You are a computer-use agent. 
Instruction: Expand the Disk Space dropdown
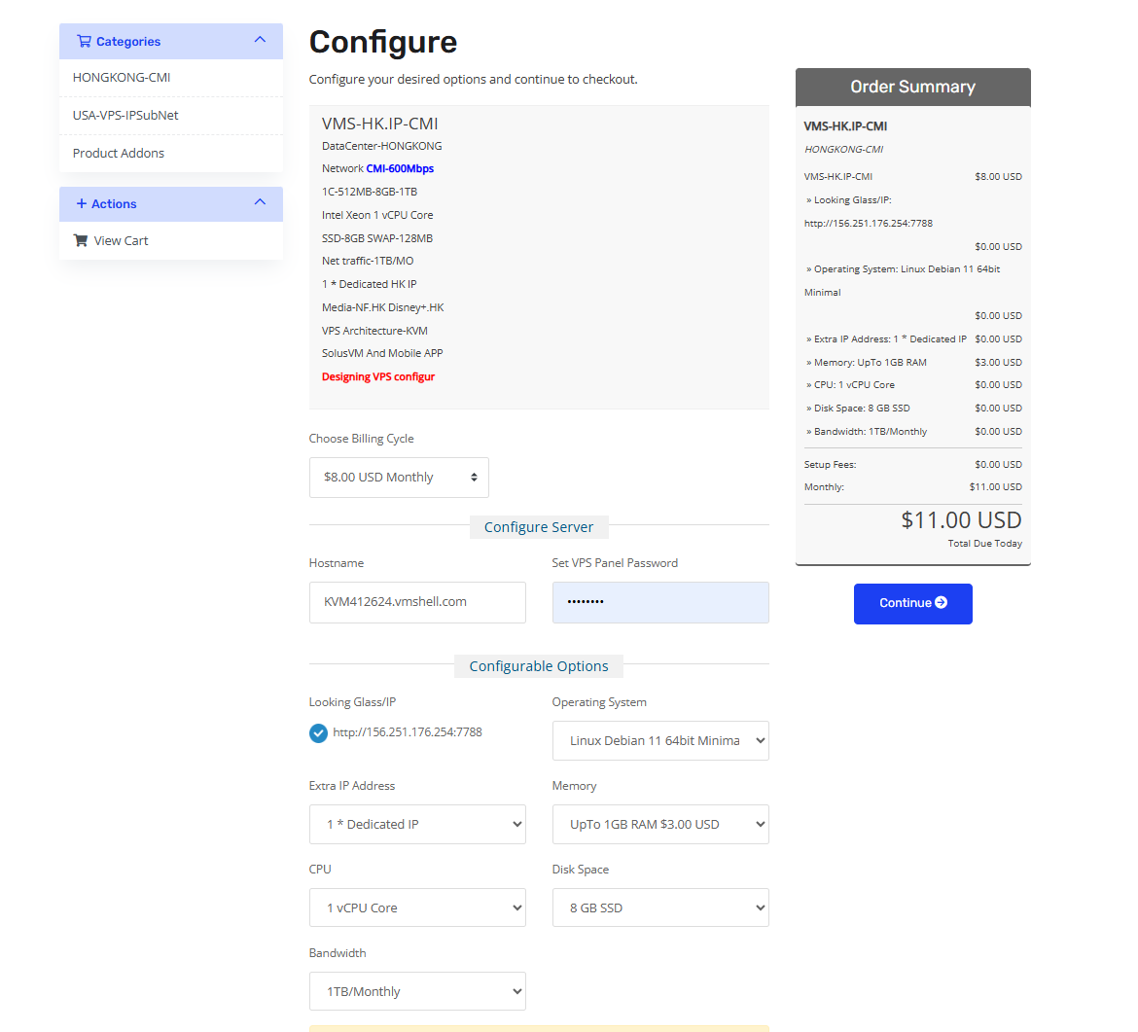[x=660, y=908]
